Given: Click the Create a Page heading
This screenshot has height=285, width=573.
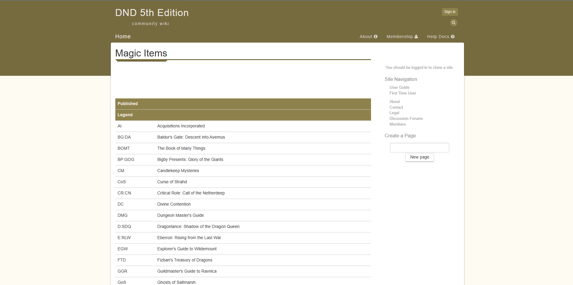Looking at the screenshot, I should [400, 136].
